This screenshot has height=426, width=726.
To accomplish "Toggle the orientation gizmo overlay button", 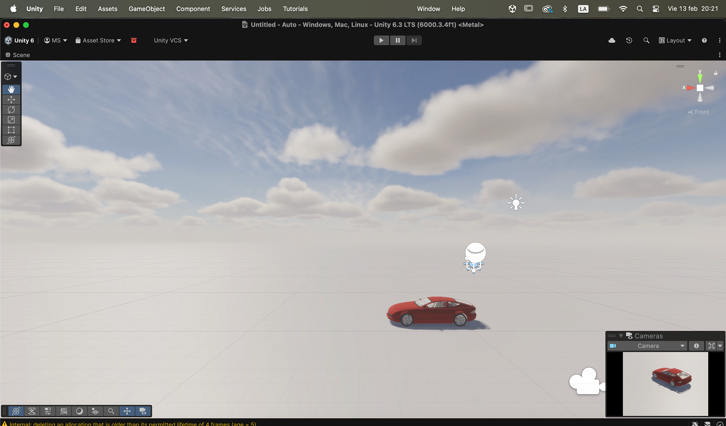I will [127, 411].
